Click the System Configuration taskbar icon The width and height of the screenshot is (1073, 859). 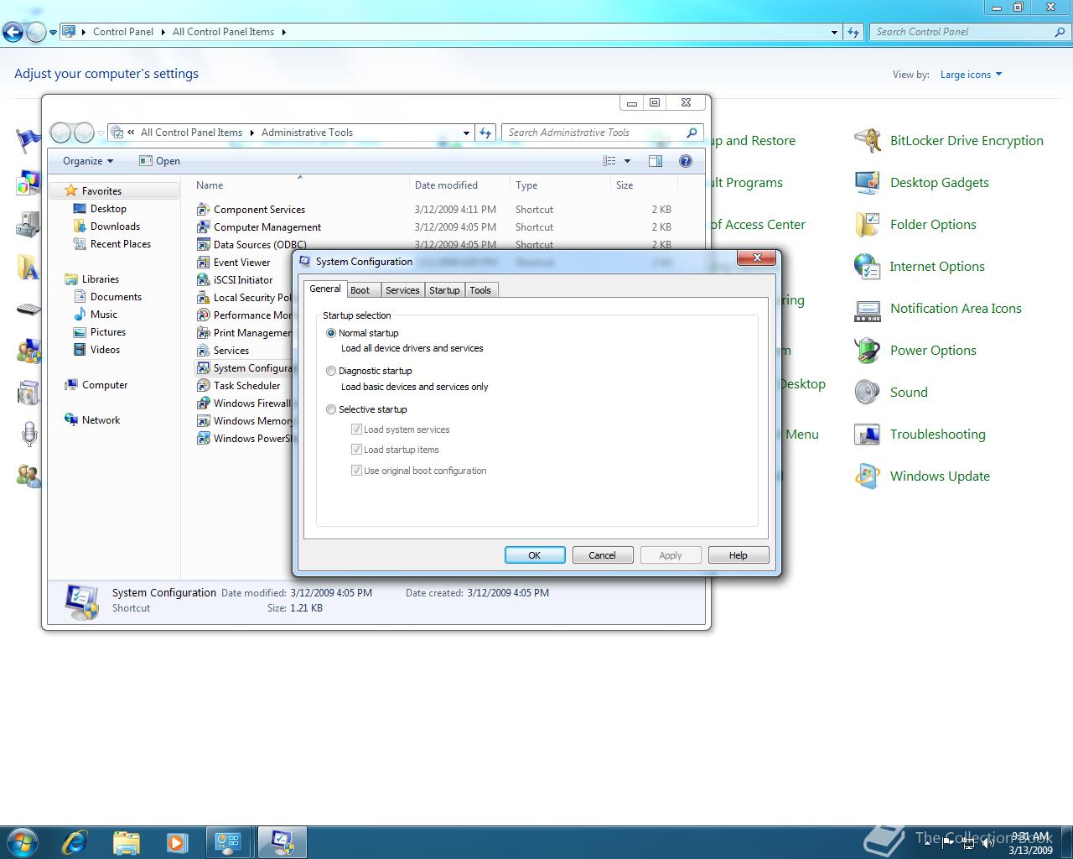click(x=282, y=841)
